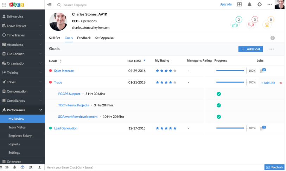Image resolution: width=286 pixels, height=171 pixels.
Task: Click the Self-service person icon
Action: pyautogui.click(x=4, y=17)
